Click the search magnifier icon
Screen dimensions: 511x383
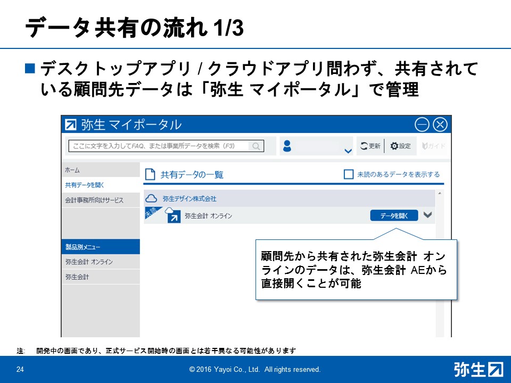(256, 146)
